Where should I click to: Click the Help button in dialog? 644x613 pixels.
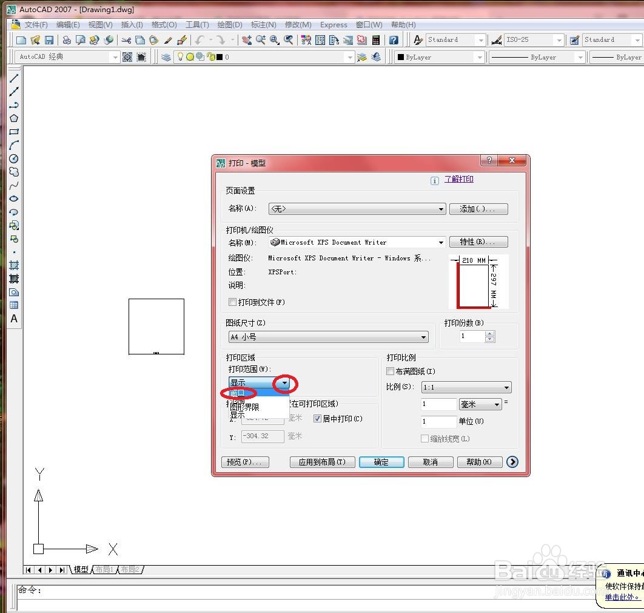480,462
